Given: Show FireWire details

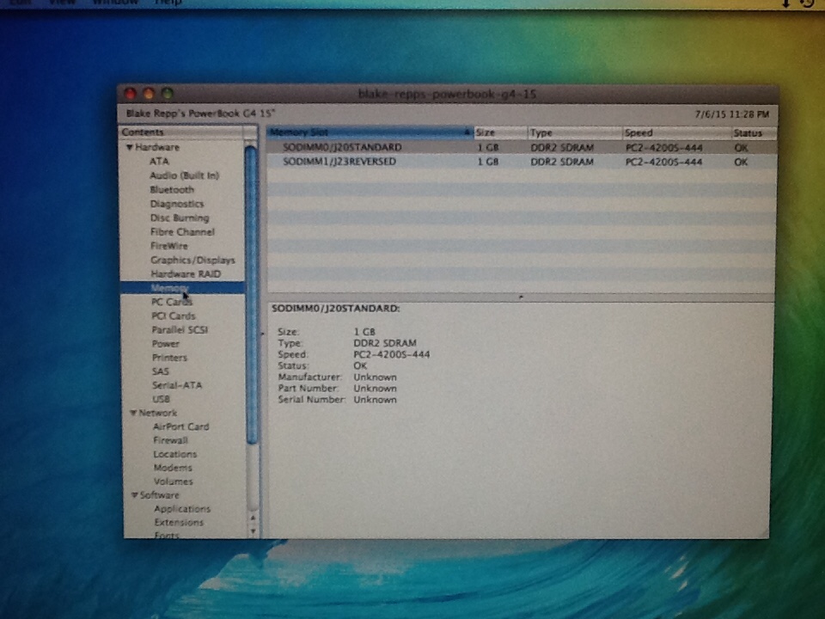Looking at the screenshot, I should pyautogui.click(x=169, y=246).
